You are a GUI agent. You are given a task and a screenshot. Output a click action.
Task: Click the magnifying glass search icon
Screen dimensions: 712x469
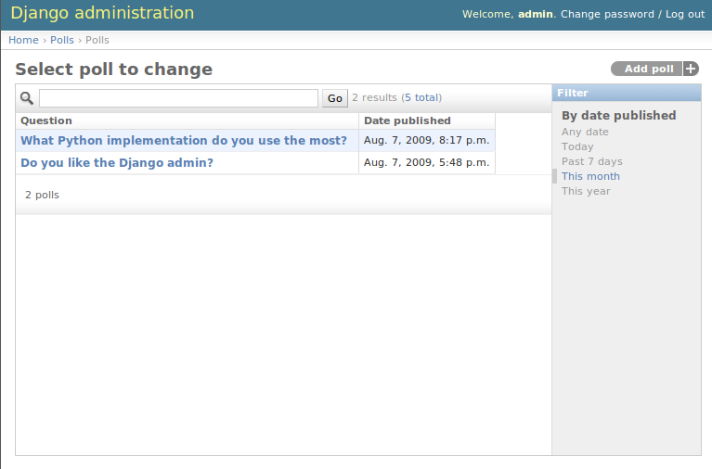[27, 98]
